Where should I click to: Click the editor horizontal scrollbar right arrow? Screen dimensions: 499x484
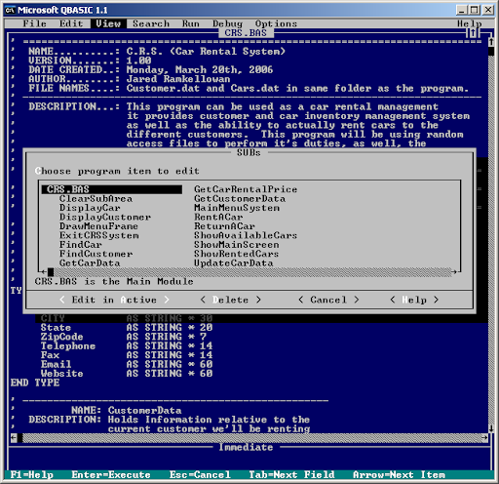pos(484,438)
